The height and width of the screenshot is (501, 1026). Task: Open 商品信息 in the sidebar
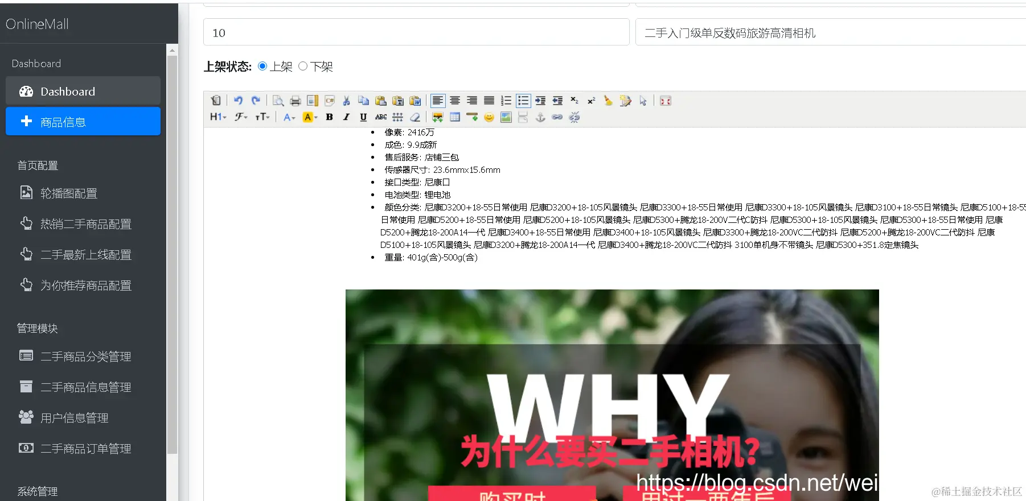coord(83,122)
